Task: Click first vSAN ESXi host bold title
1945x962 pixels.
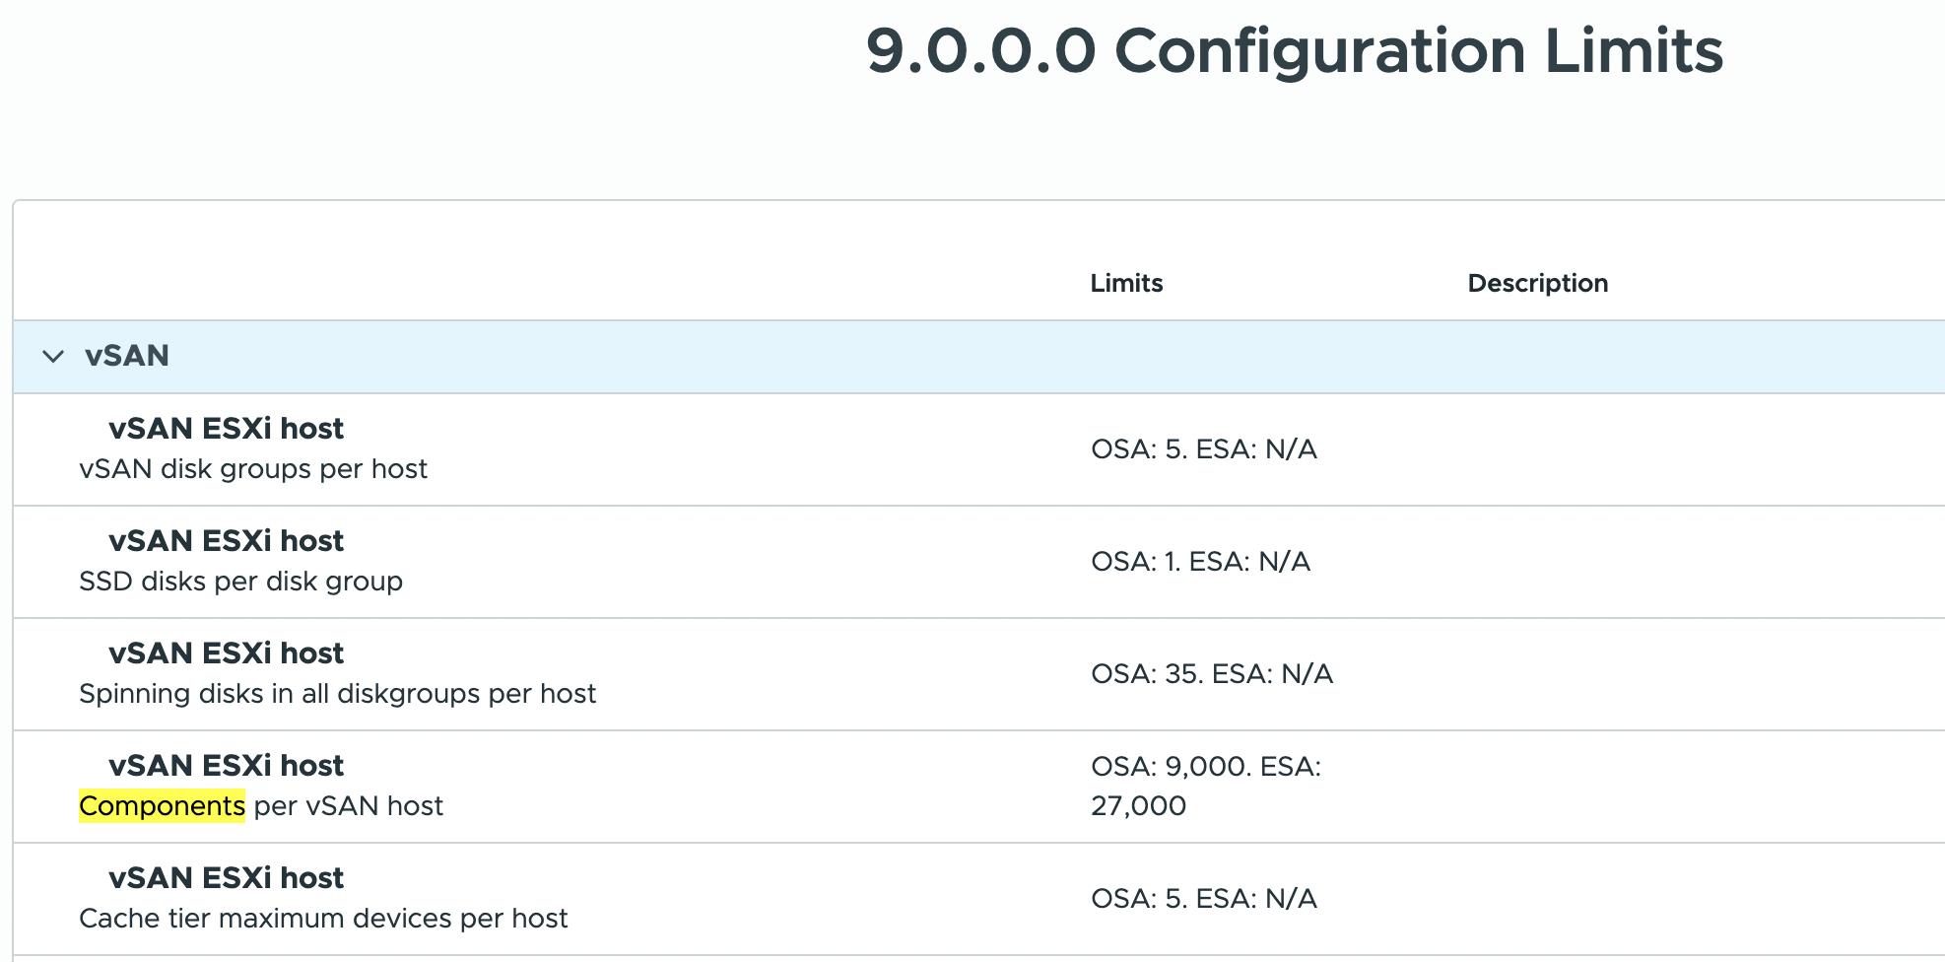Action: (226, 429)
